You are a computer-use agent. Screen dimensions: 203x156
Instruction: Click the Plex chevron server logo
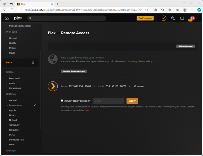(x=53, y=86)
